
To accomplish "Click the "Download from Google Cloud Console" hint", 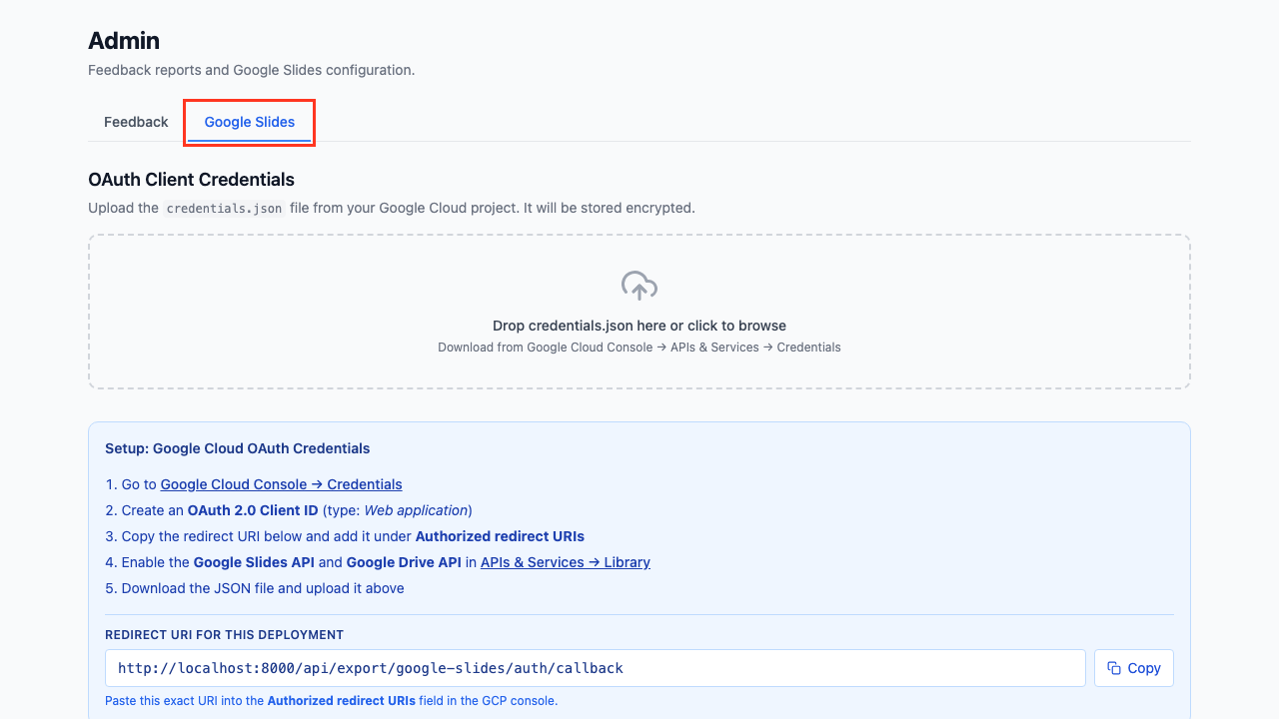I will 639,348.
